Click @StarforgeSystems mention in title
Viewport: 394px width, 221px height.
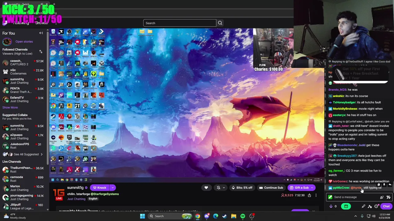pyautogui.click(x=105, y=194)
